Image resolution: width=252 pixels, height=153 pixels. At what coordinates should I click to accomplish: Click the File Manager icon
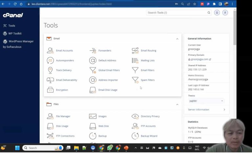click(50, 116)
